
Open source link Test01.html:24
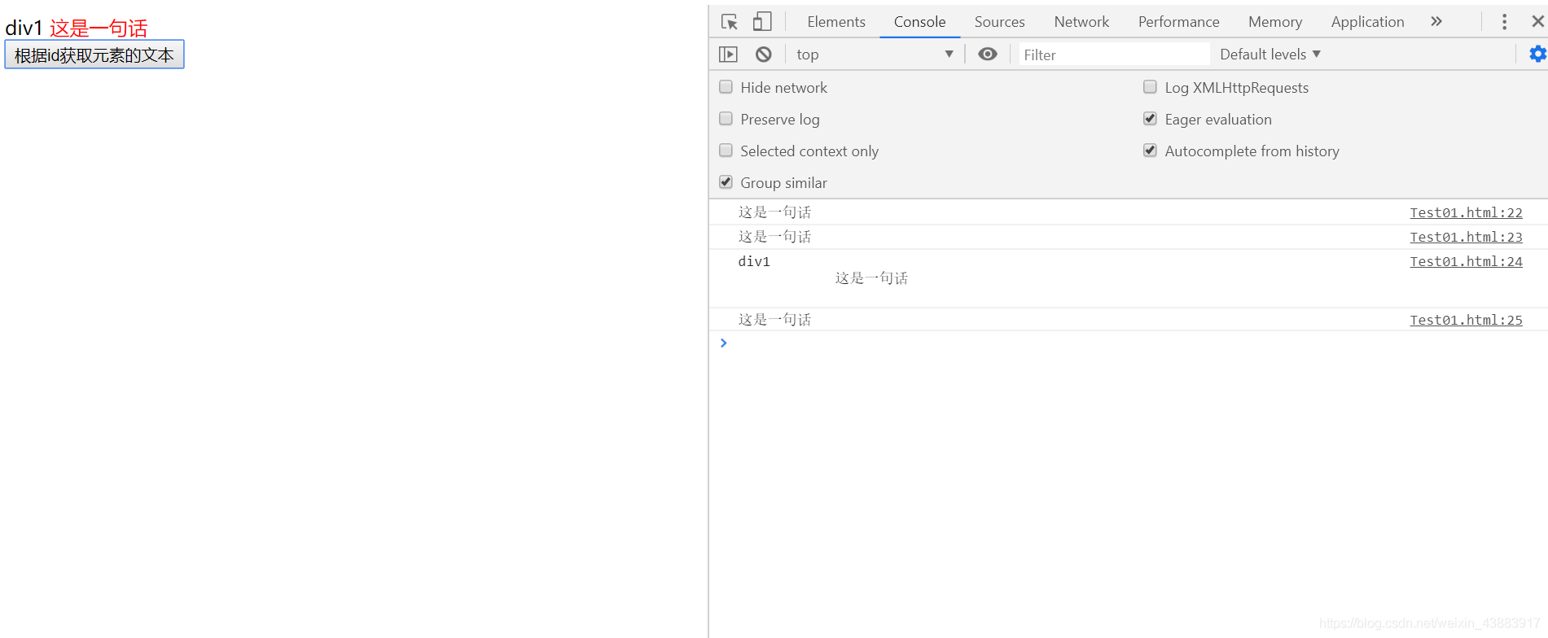tap(1466, 261)
